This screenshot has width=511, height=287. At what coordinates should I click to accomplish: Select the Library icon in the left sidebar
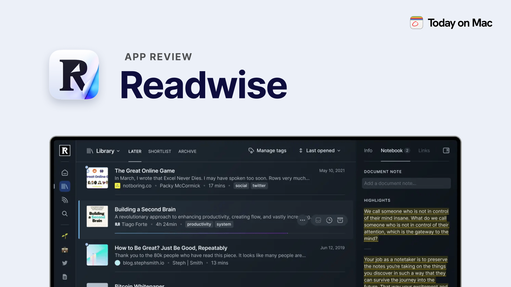[x=65, y=186]
